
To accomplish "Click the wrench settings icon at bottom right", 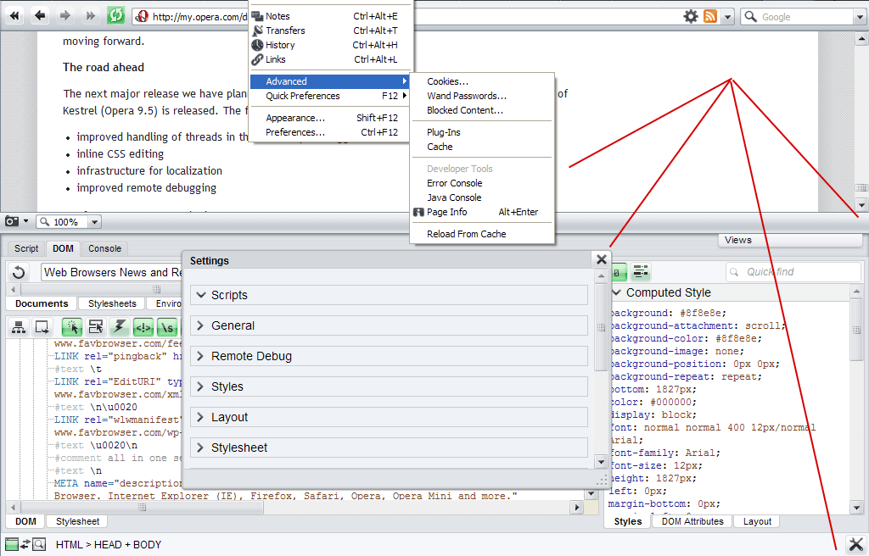I will click(855, 544).
